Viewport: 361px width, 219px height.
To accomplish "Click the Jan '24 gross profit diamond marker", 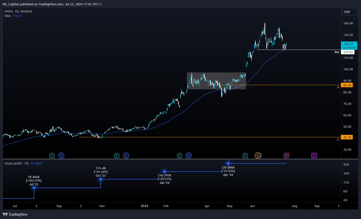I will click(164, 172).
